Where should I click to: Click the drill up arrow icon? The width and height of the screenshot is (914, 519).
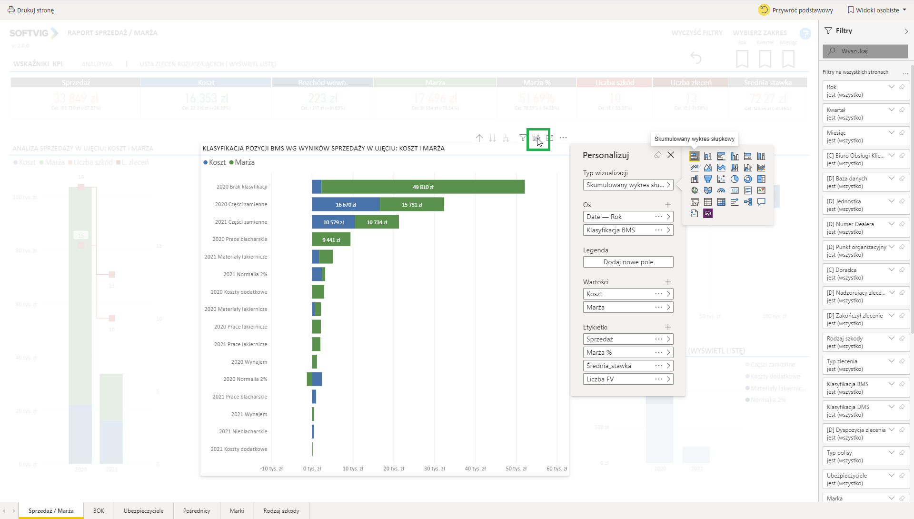(479, 138)
